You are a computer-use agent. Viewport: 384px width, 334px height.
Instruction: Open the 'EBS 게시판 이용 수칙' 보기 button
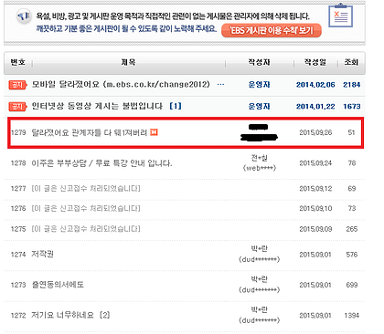(x=272, y=30)
